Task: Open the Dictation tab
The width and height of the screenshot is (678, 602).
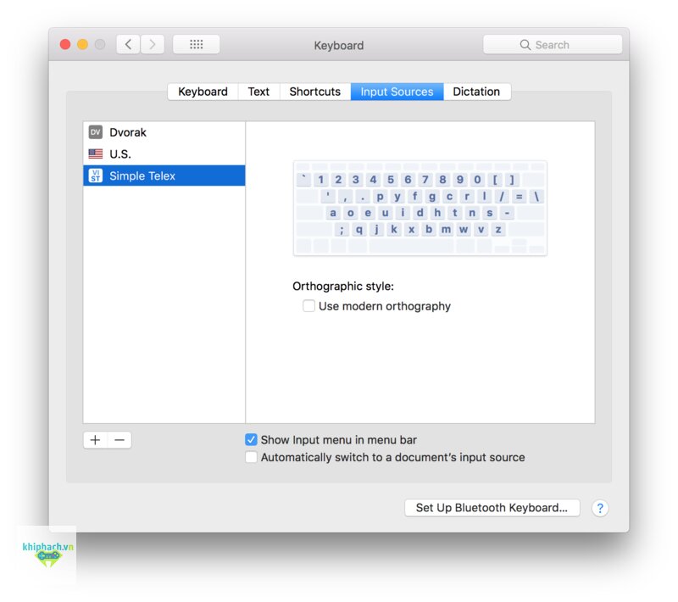Action: tap(476, 92)
